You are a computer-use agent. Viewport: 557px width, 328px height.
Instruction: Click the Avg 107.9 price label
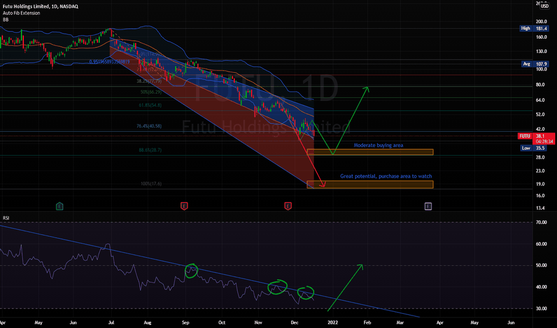pyautogui.click(x=535, y=64)
